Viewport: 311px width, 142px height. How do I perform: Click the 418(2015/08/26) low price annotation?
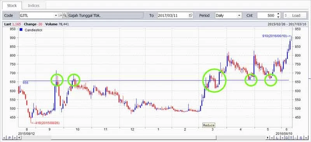(x=45, y=123)
